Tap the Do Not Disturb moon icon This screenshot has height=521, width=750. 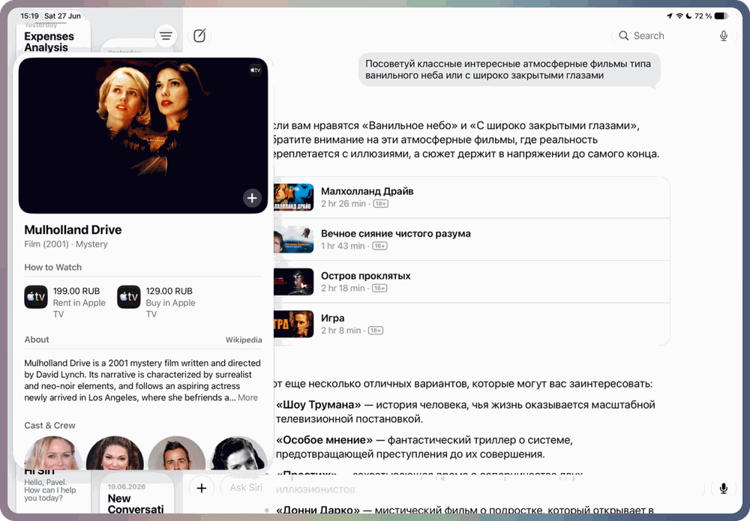tap(688, 16)
